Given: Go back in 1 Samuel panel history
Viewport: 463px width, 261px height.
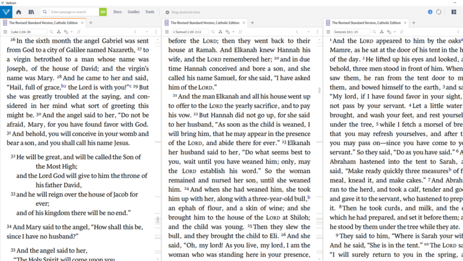Looking at the screenshot, I should point(297,32).
